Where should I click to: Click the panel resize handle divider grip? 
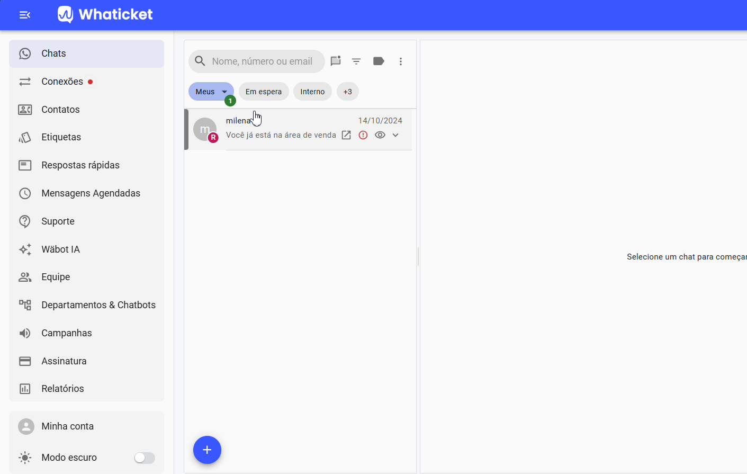(418, 257)
